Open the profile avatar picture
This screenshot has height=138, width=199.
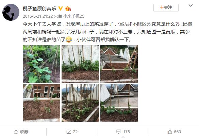(x=11, y=12)
